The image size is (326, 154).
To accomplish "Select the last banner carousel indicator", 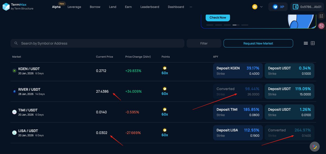I will 245,25.
